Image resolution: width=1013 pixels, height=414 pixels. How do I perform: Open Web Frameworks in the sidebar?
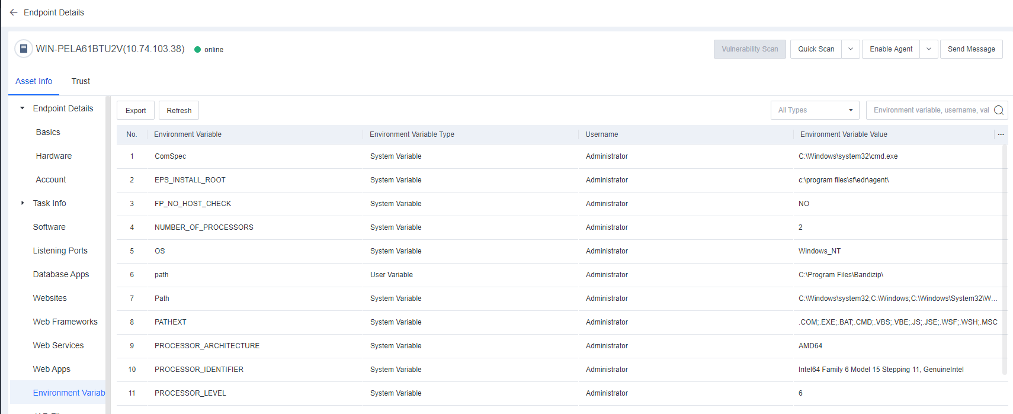pos(65,322)
